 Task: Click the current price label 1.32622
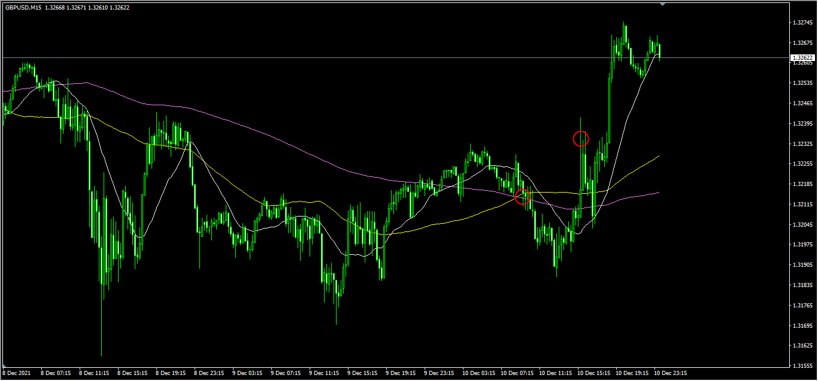802,58
